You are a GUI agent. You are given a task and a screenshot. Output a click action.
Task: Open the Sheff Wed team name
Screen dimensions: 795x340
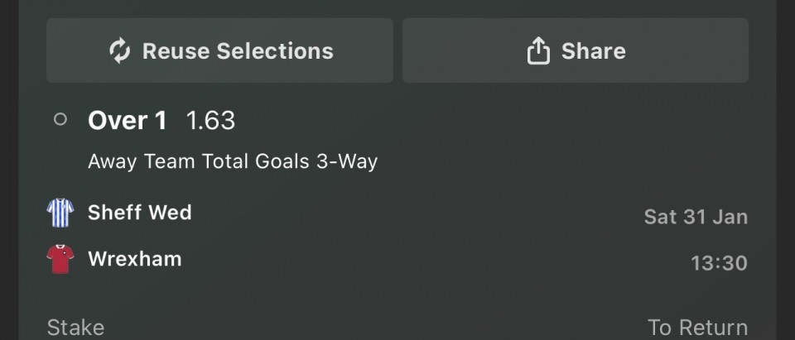[x=139, y=213]
